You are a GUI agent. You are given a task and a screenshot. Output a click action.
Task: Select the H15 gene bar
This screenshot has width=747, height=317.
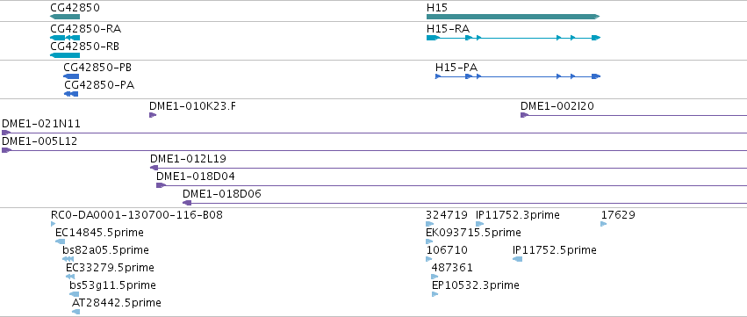click(514, 17)
